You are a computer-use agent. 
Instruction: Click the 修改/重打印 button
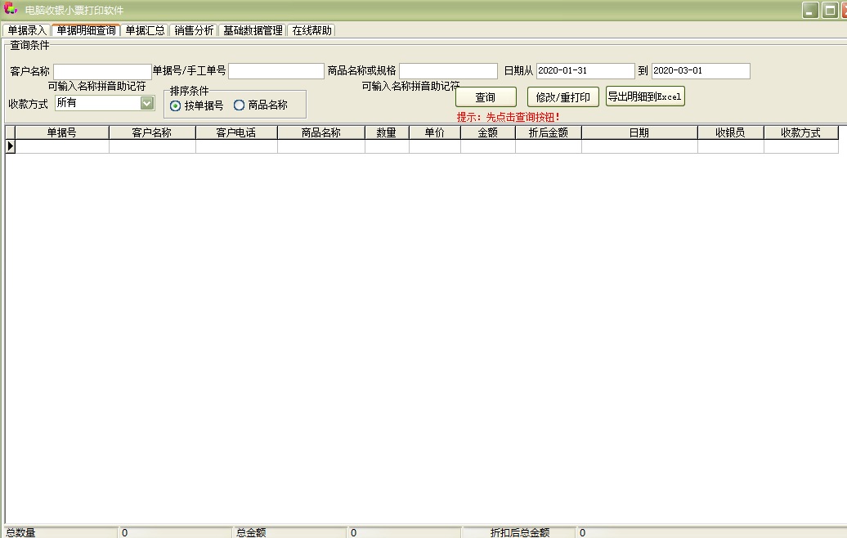coord(562,97)
